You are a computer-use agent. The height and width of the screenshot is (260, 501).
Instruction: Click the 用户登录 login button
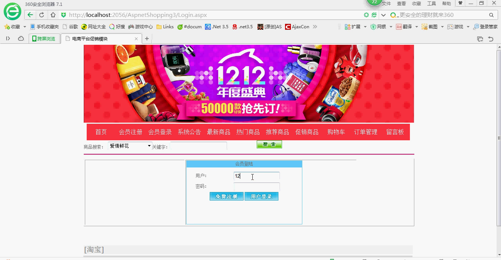point(261,196)
